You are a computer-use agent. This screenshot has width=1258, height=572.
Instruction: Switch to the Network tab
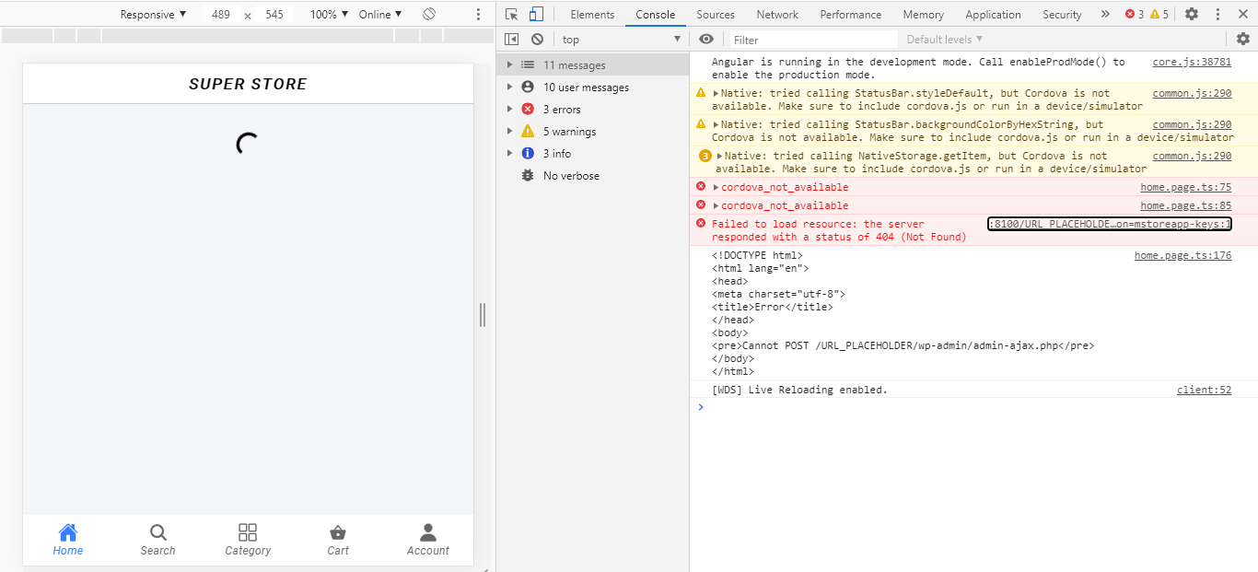point(776,14)
